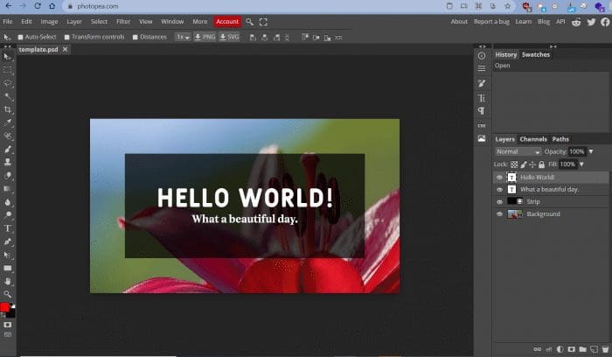
Task: Open the Normal blend mode dropdown
Action: click(x=518, y=151)
